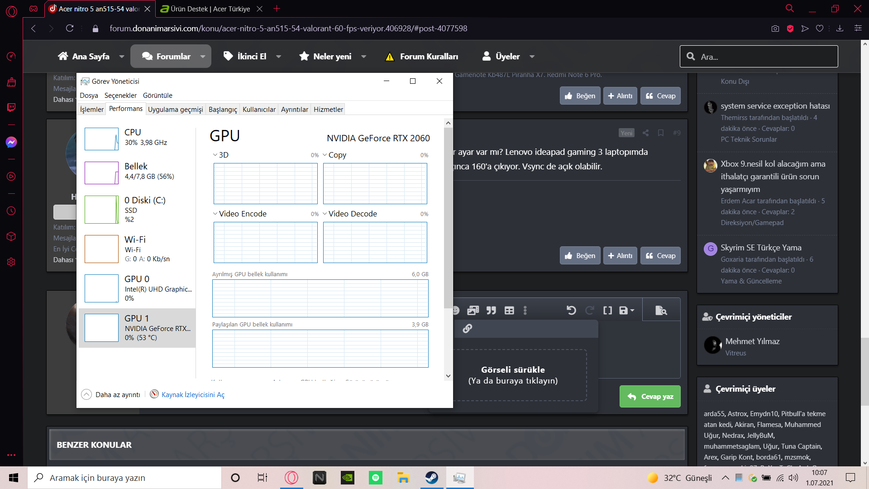The image size is (869, 489).
Task: Click the browser reload button
Action: (70, 28)
